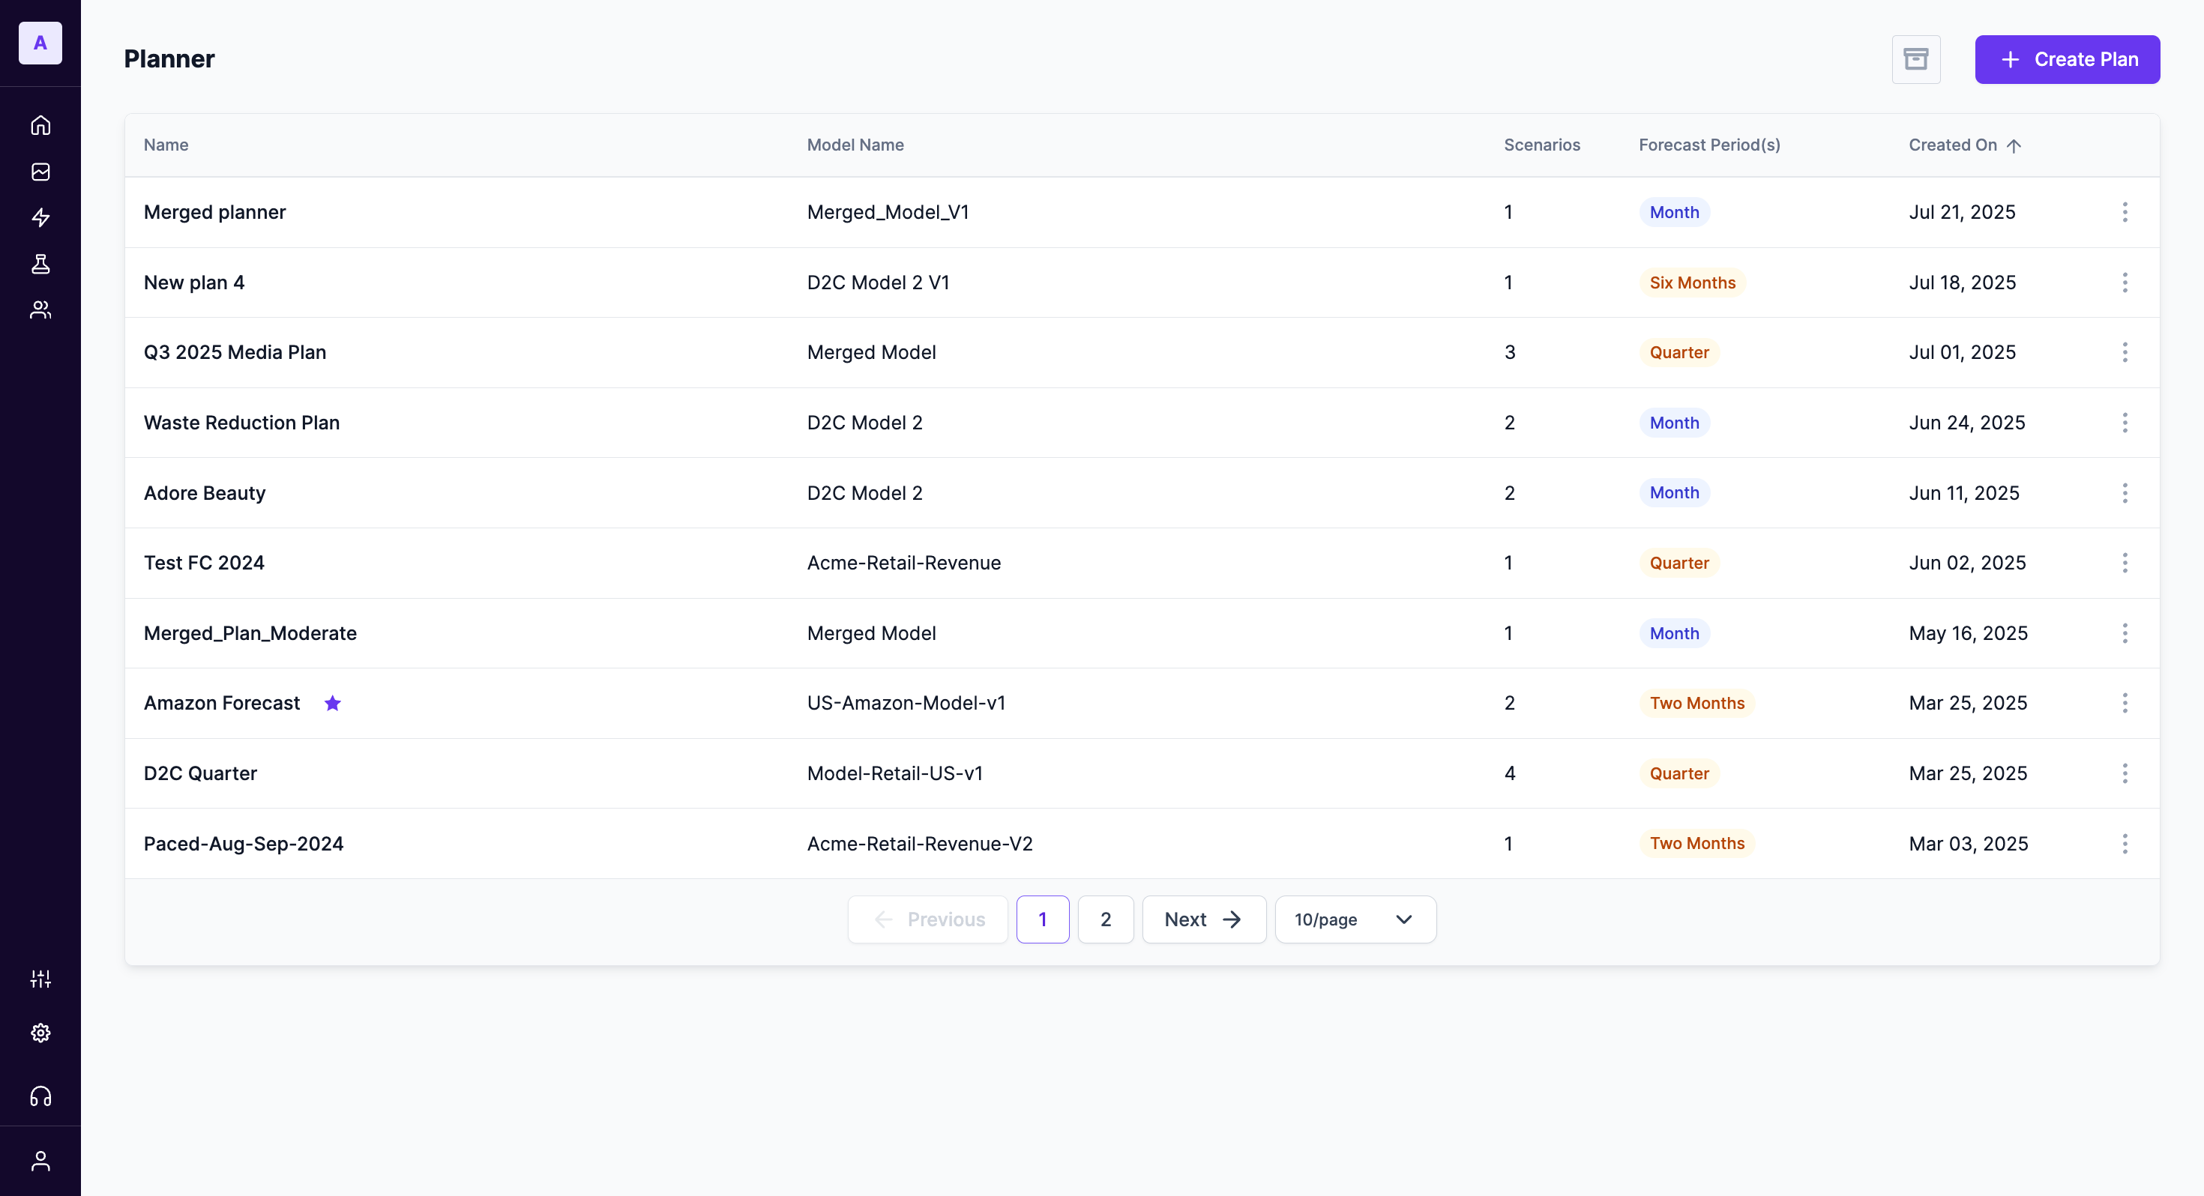Click the lightning bolt sidebar icon
The height and width of the screenshot is (1196, 2204).
(x=40, y=217)
